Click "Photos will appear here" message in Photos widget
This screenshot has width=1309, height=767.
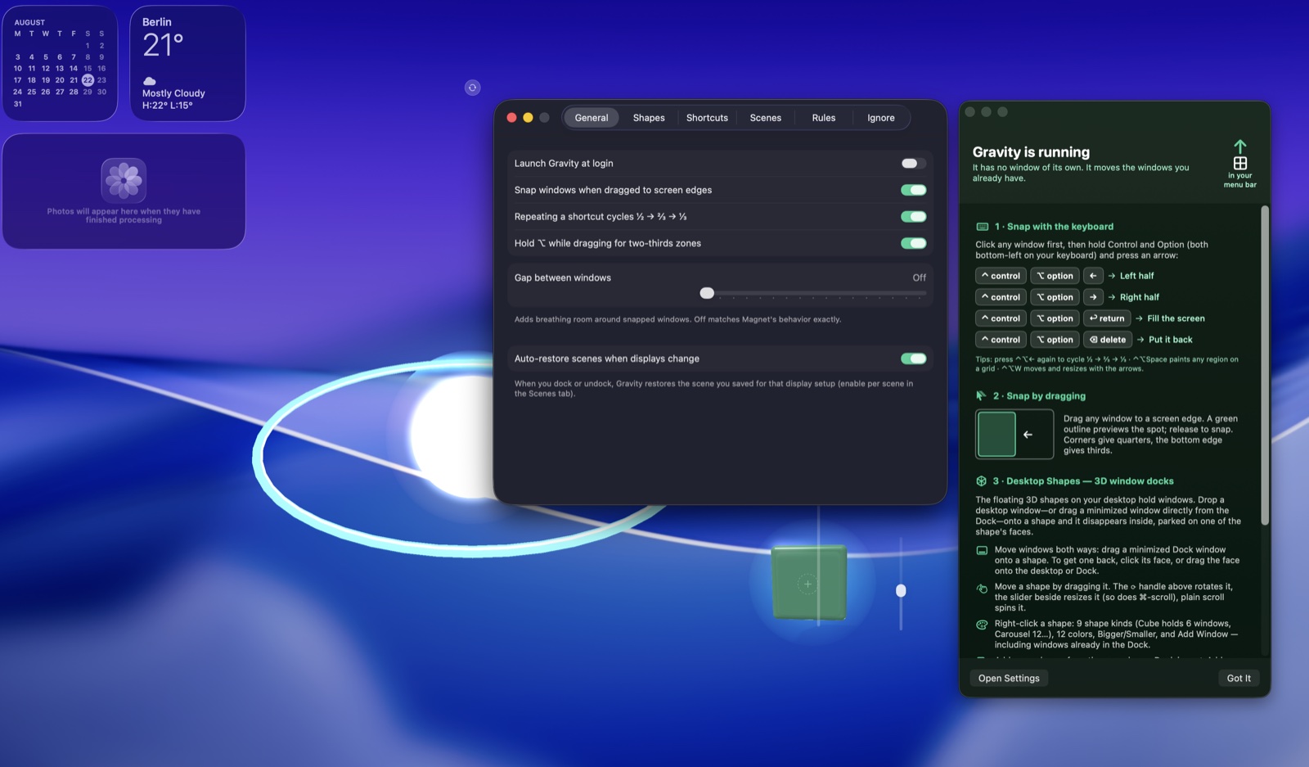(x=124, y=215)
